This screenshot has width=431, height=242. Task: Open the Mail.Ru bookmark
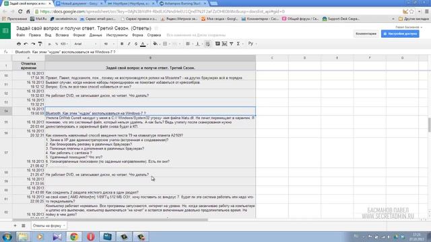[x=38, y=19]
